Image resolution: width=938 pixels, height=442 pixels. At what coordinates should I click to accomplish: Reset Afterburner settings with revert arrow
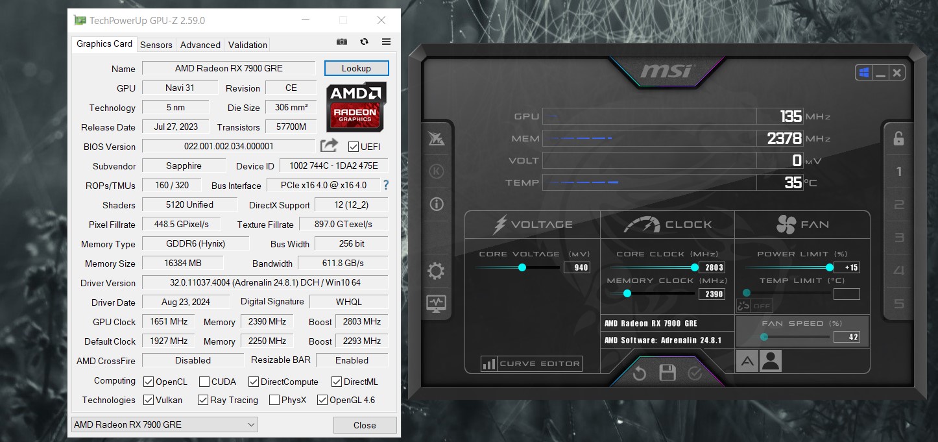coord(640,373)
